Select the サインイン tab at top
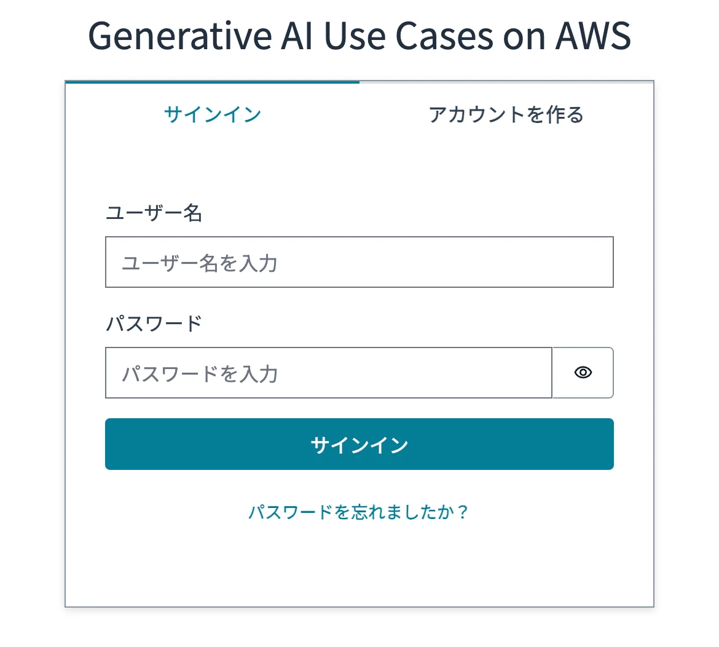 tap(212, 115)
